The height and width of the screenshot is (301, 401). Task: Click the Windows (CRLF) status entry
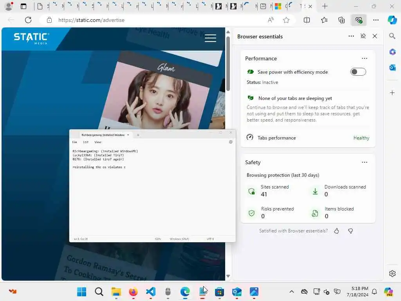[179, 239]
